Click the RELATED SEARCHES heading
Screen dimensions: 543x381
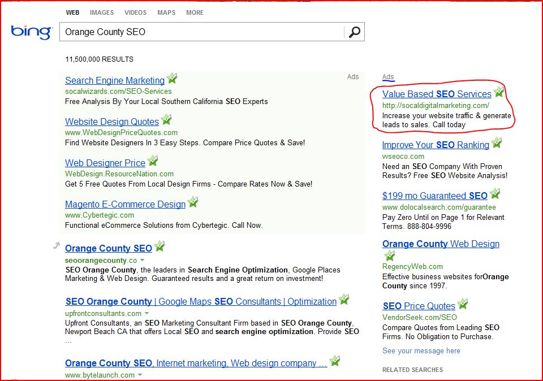412,370
